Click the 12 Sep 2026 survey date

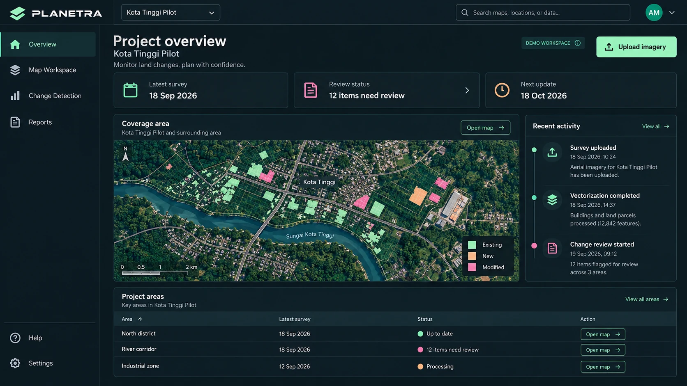(295, 367)
